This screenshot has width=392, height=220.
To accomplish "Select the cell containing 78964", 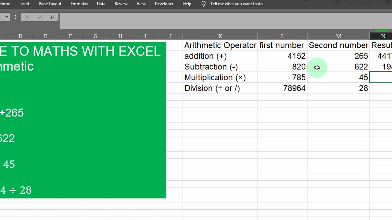I will point(282,88).
